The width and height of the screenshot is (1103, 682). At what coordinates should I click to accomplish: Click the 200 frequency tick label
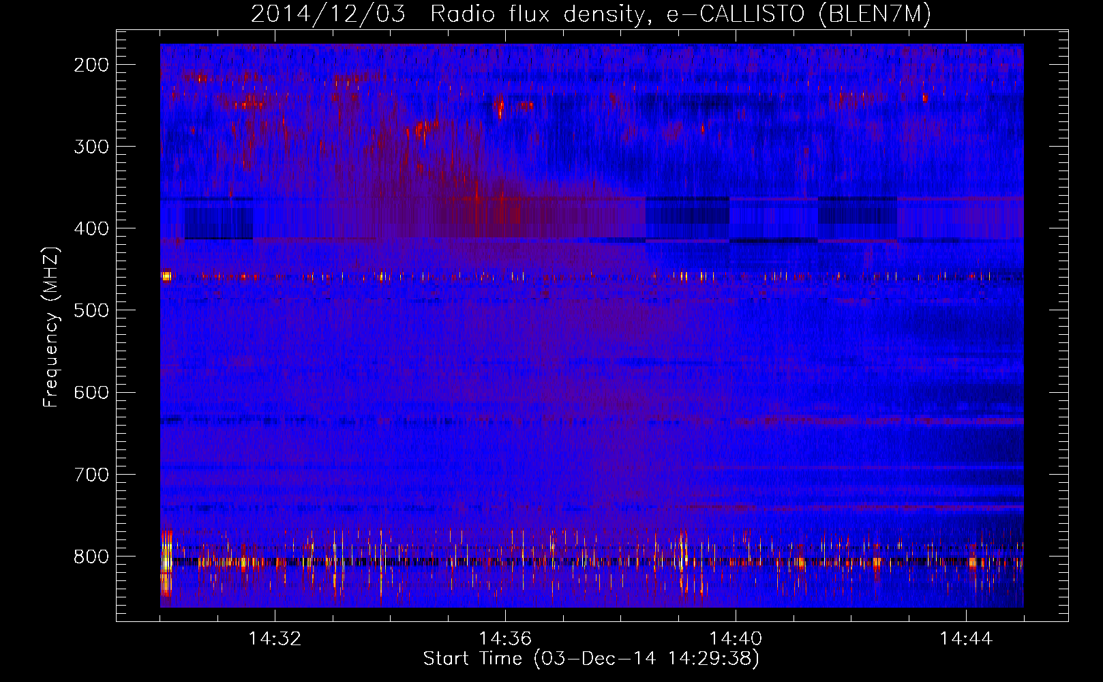[91, 65]
